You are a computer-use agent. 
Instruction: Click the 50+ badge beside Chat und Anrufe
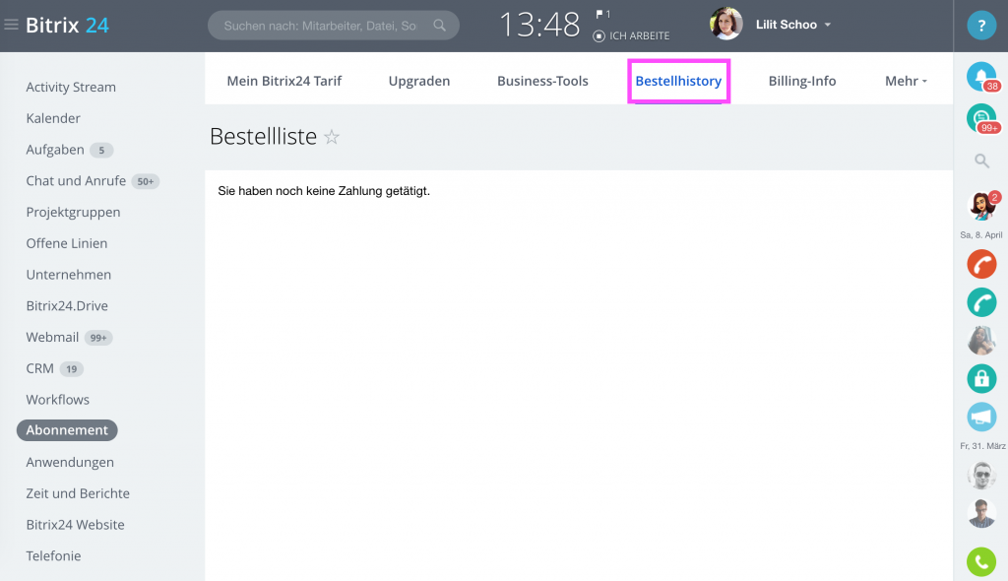[x=146, y=181]
